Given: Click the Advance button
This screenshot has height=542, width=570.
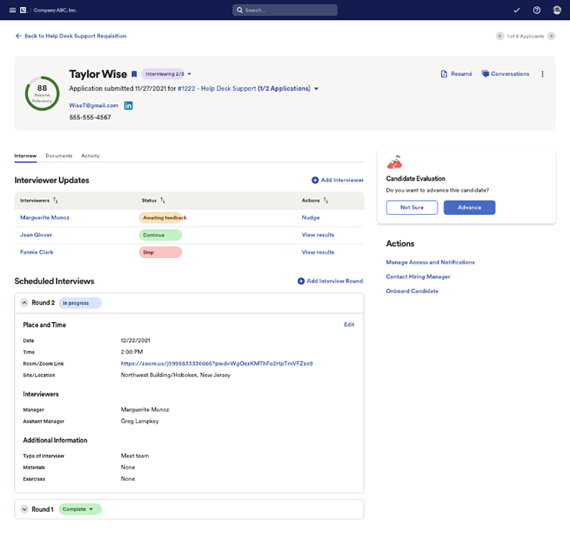Looking at the screenshot, I should coord(469,208).
